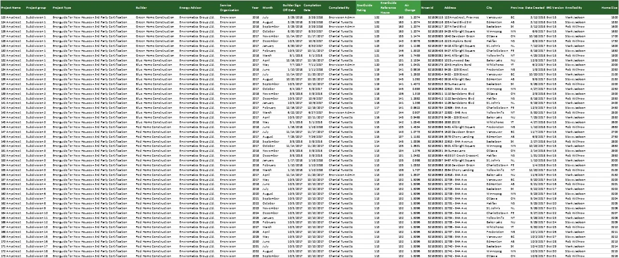Screen dimensions: 619x258
Task: Click the 'Project Type' column header
Action: [x=62, y=8]
